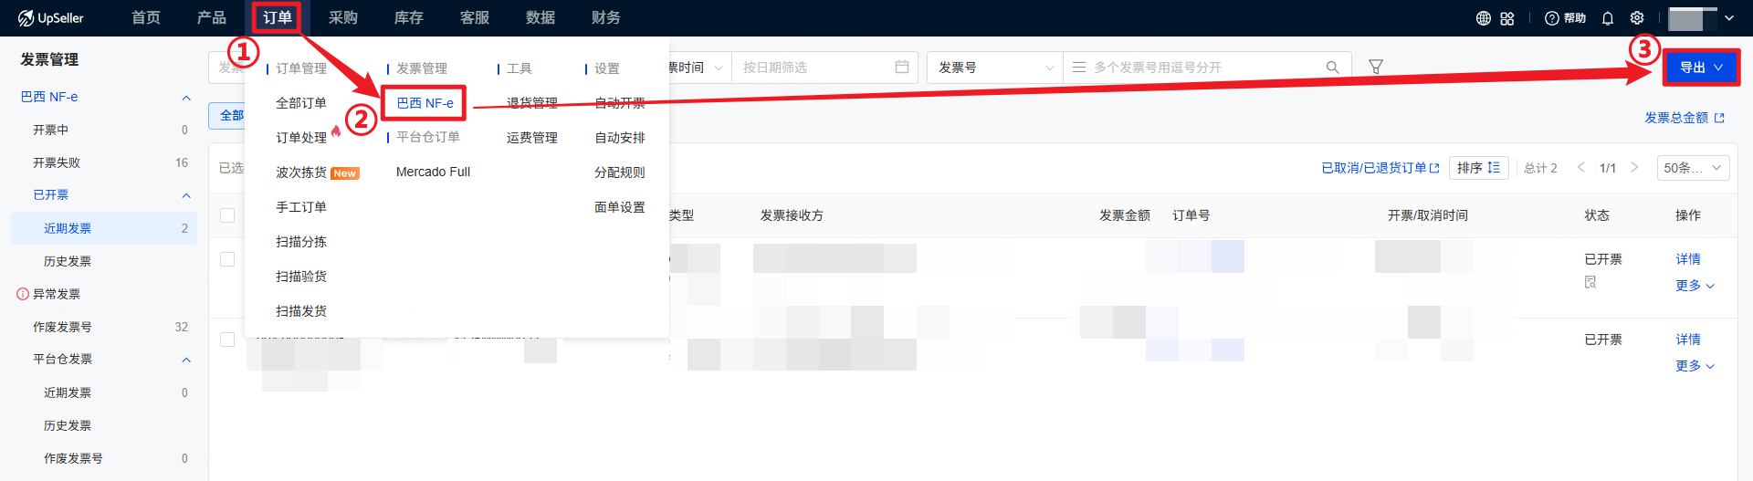1753x481 pixels.
Task: Select 巴西 NF-e in the orders menu
Action: click(425, 103)
